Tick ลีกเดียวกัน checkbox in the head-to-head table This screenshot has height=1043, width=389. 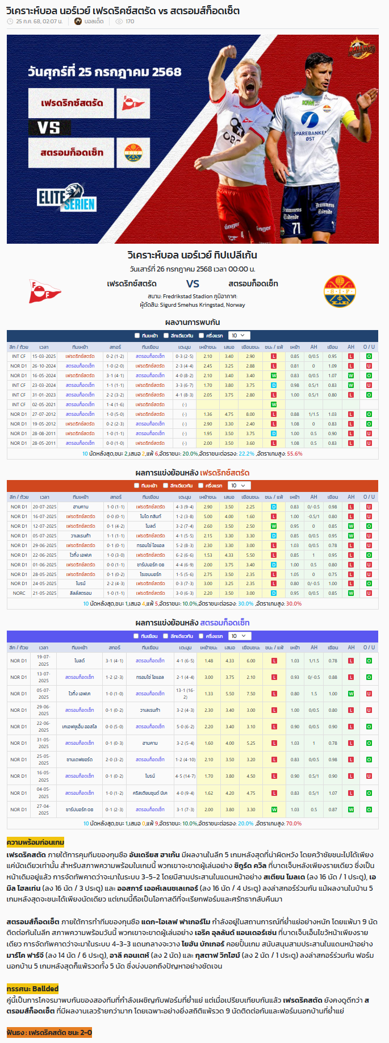(166, 336)
